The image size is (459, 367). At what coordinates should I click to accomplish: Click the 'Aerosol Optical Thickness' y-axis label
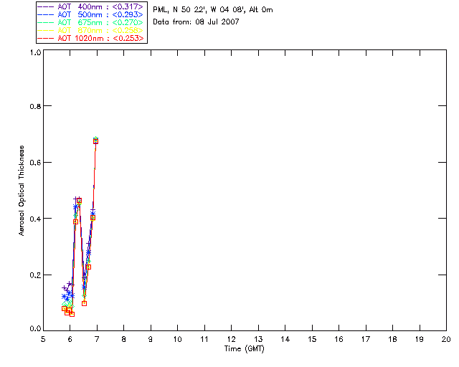(22, 191)
